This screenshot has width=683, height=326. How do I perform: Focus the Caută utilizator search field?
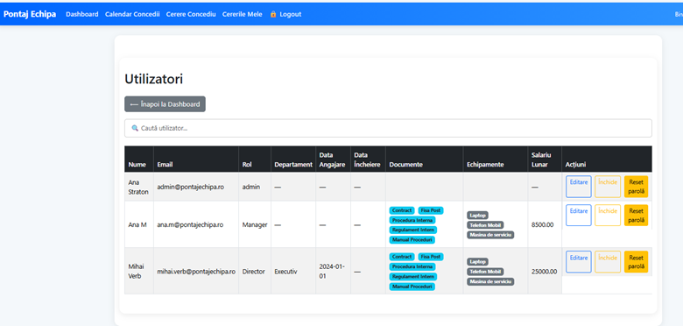click(388, 128)
